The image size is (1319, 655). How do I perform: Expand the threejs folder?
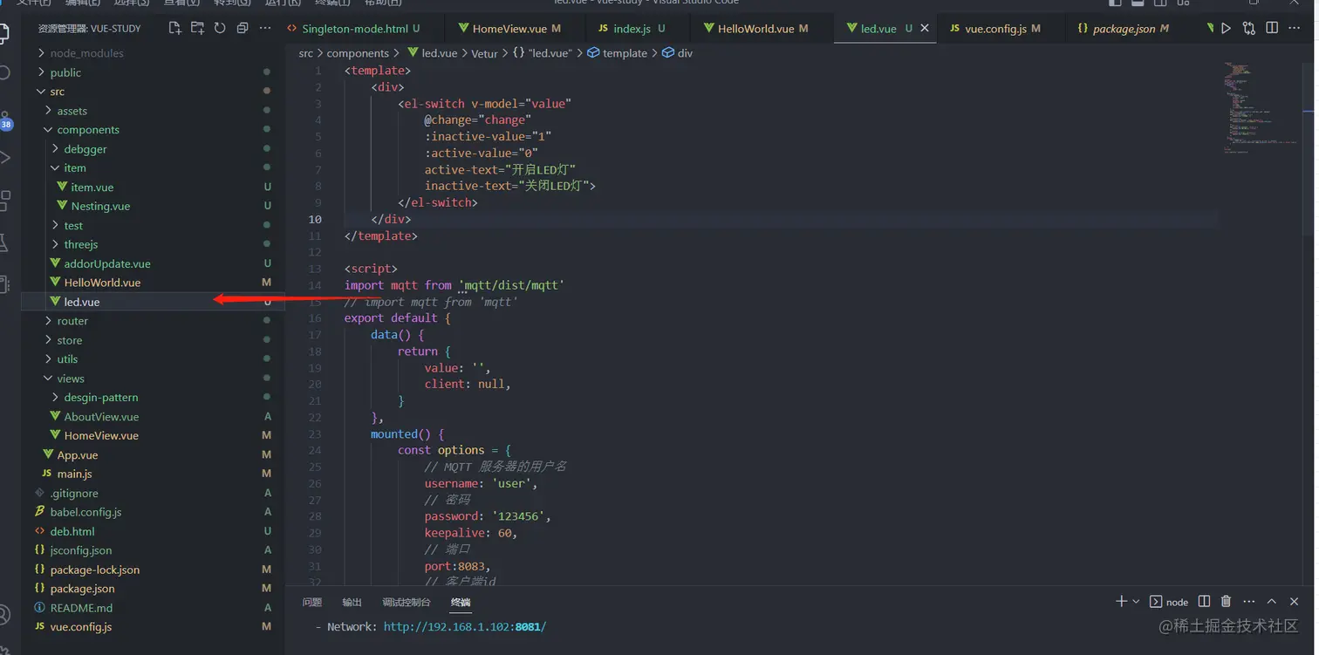pos(152,244)
